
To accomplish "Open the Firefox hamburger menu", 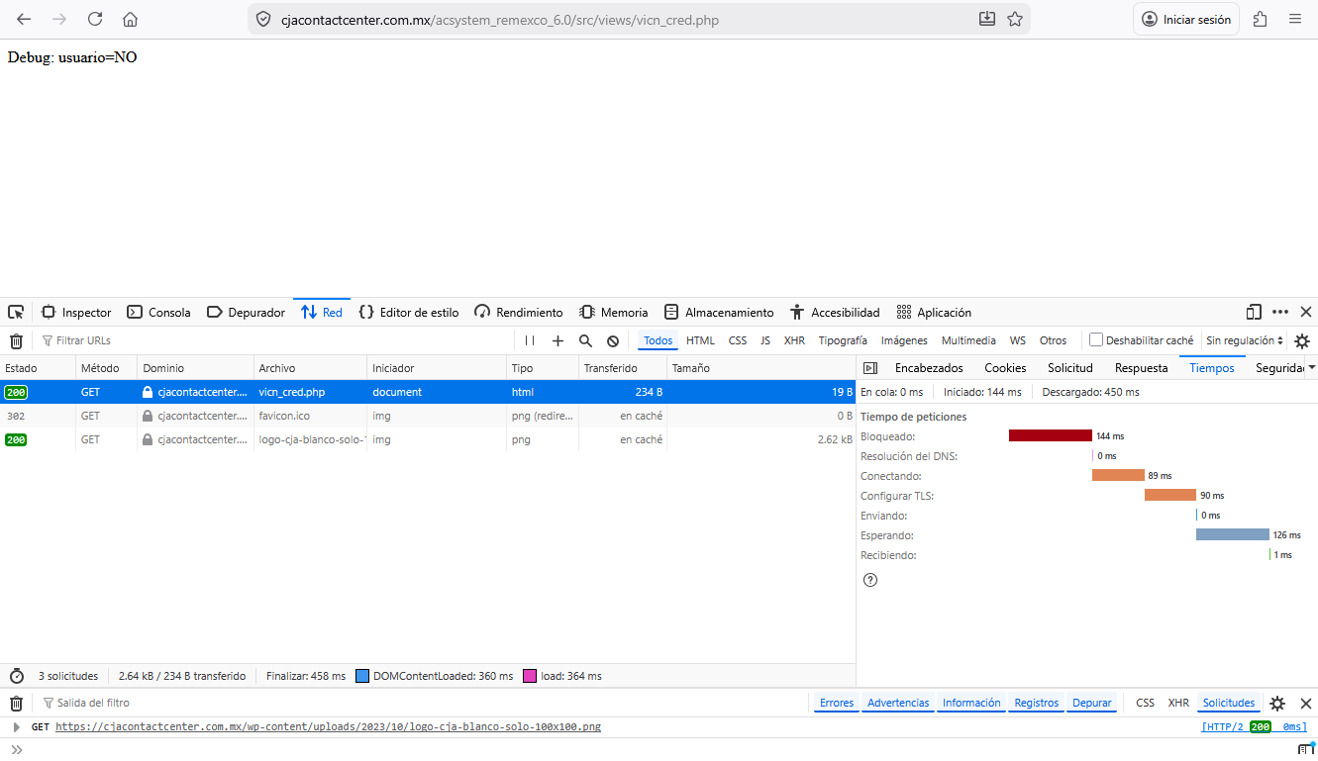I will [x=1295, y=19].
